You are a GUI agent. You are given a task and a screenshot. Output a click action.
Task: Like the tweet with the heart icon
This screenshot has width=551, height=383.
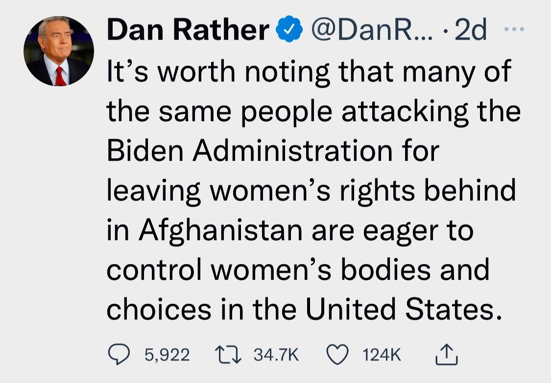click(x=338, y=355)
